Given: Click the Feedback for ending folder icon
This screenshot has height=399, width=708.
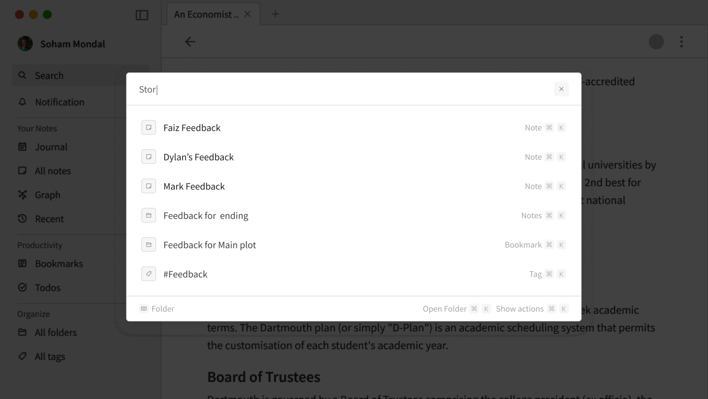Looking at the screenshot, I should 149,215.
